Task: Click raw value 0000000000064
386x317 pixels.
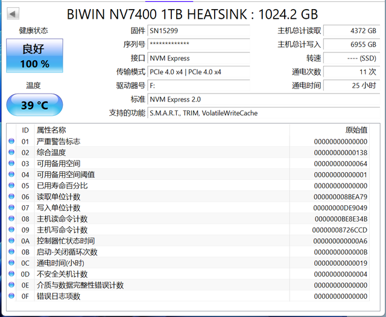Action: point(340,164)
